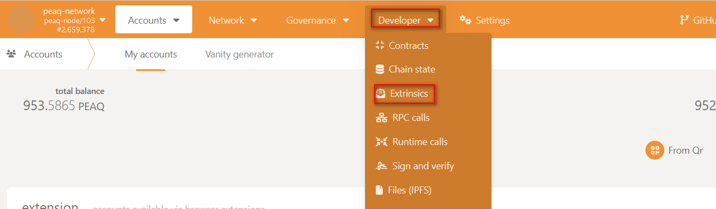Click the peaq-network round logo

(20, 19)
